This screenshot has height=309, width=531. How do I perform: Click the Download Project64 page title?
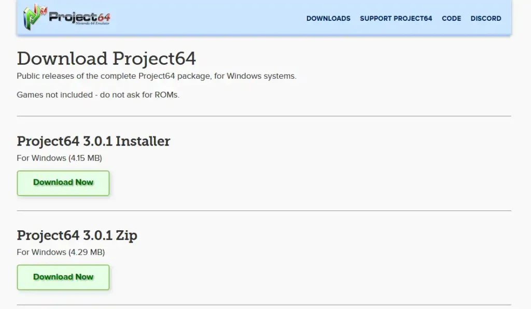coord(106,59)
